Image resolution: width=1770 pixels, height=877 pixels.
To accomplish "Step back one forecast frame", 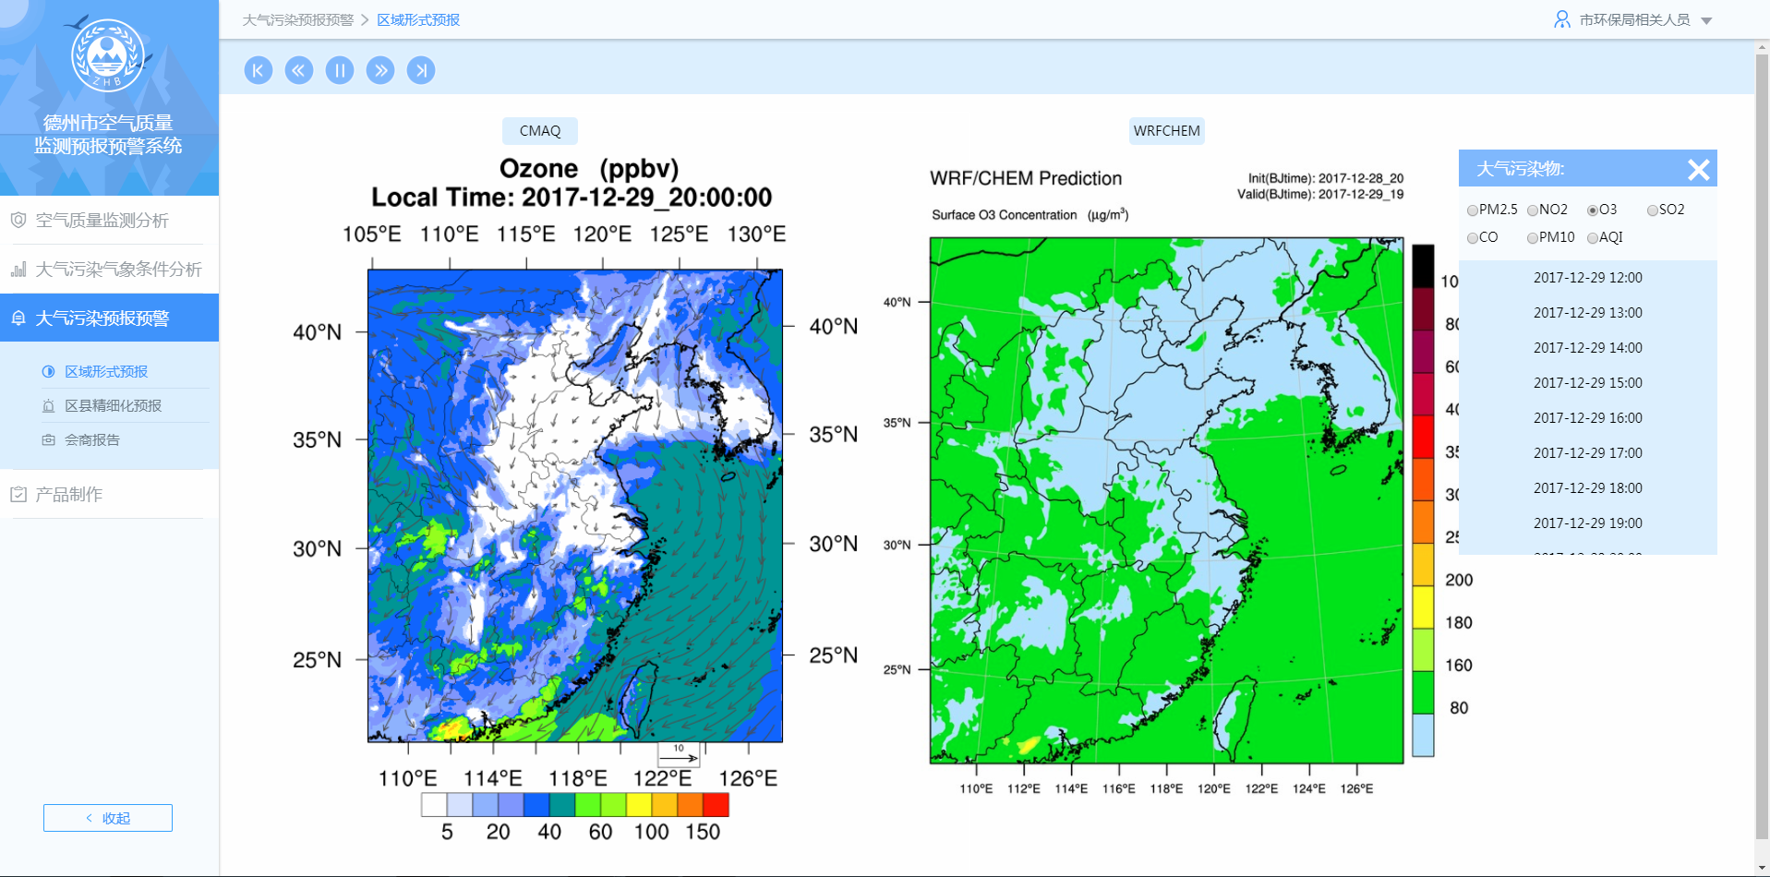I will pyautogui.click(x=299, y=70).
